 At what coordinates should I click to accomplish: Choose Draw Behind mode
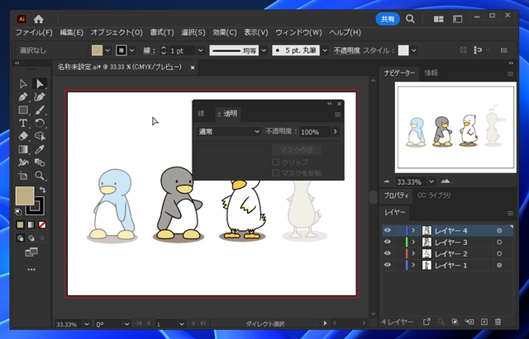click(x=31, y=238)
